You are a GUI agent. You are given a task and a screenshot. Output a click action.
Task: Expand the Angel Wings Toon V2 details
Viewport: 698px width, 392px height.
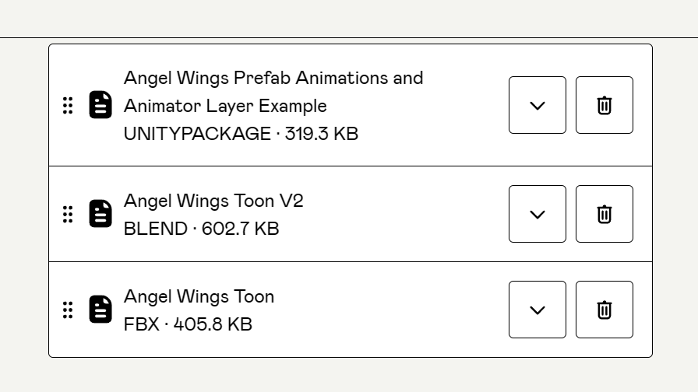(x=537, y=214)
